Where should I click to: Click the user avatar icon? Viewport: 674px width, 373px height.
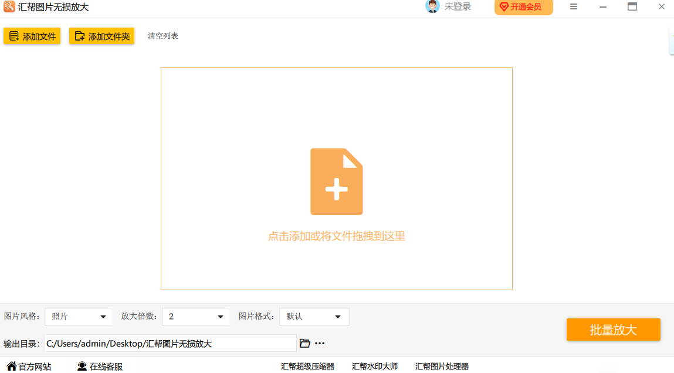click(432, 6)
